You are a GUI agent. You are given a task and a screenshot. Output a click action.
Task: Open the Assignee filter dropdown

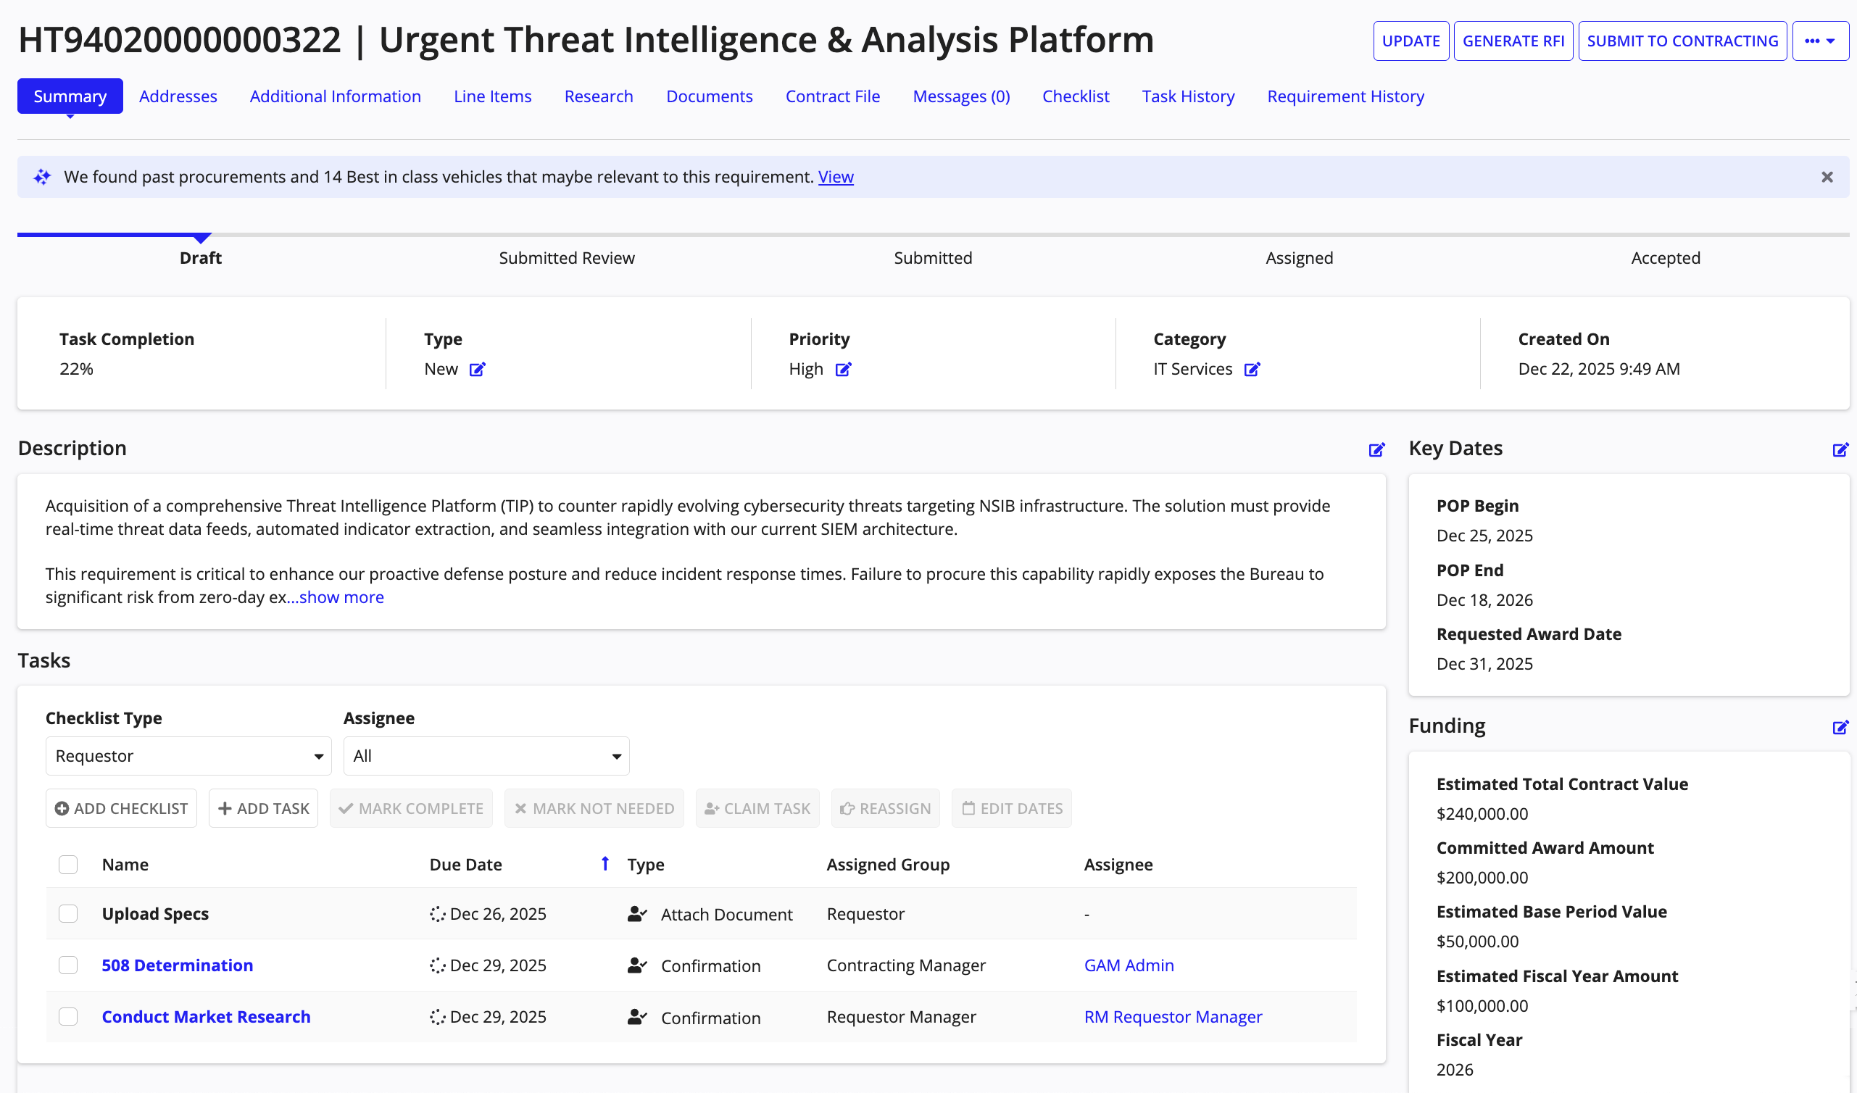(x=486, y=756)
